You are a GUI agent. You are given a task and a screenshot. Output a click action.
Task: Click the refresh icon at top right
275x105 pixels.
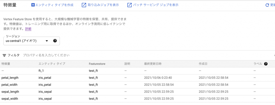[x=267, y=5]
